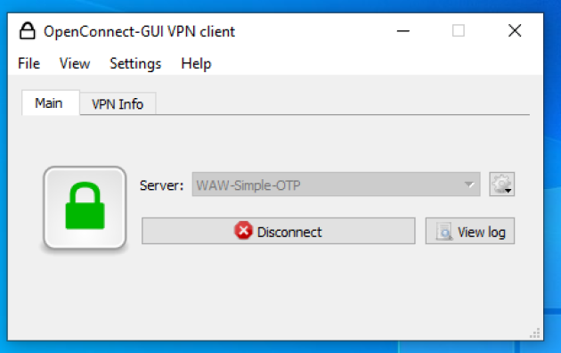Open the View menu
The width and height of the screenshot is (561, 353).
coord(75,63)
